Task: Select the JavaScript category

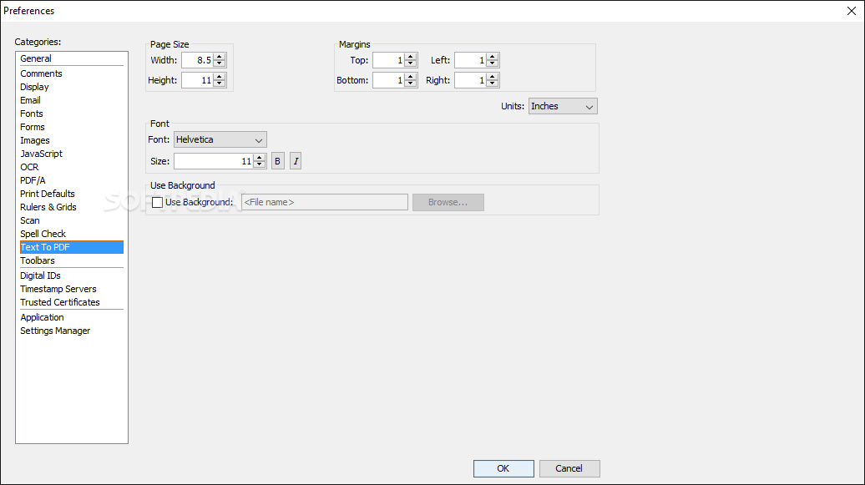Action: point(72,154)
